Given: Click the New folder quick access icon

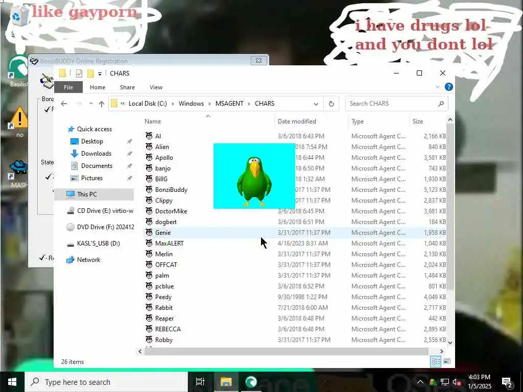Looking at the screenshot, I should [90, 73].
